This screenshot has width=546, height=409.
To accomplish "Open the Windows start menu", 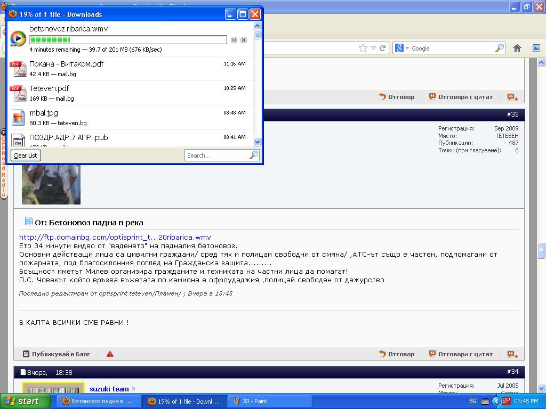I will tap(25, 401).
